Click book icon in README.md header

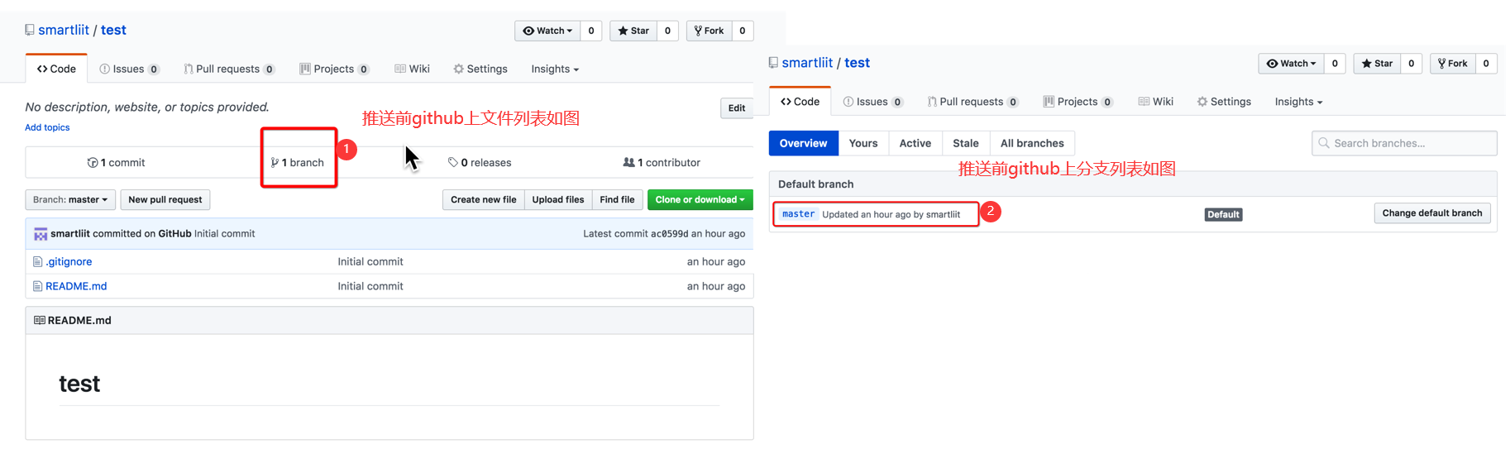point(39,320)
